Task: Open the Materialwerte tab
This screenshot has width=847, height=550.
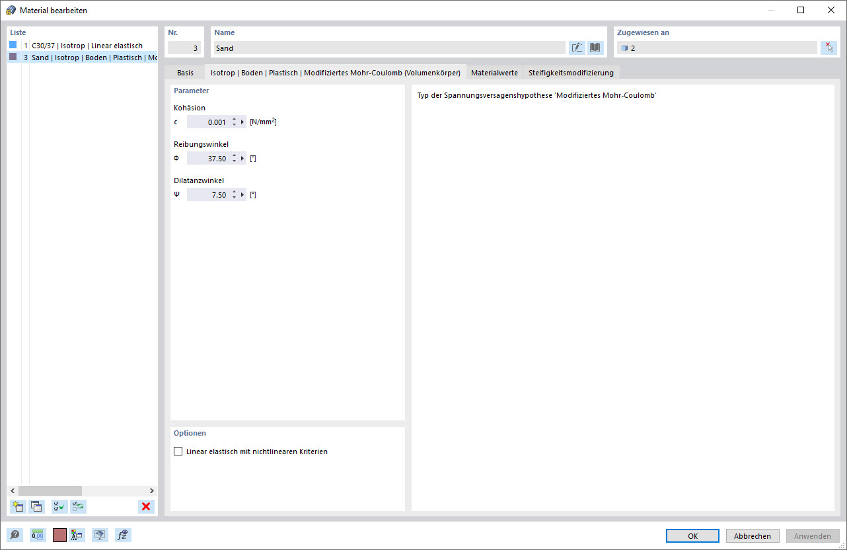Action: pos(494,73)
